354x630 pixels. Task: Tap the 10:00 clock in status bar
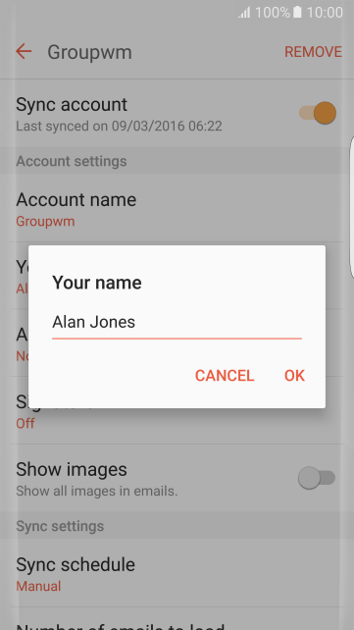[x=325, y=13]
